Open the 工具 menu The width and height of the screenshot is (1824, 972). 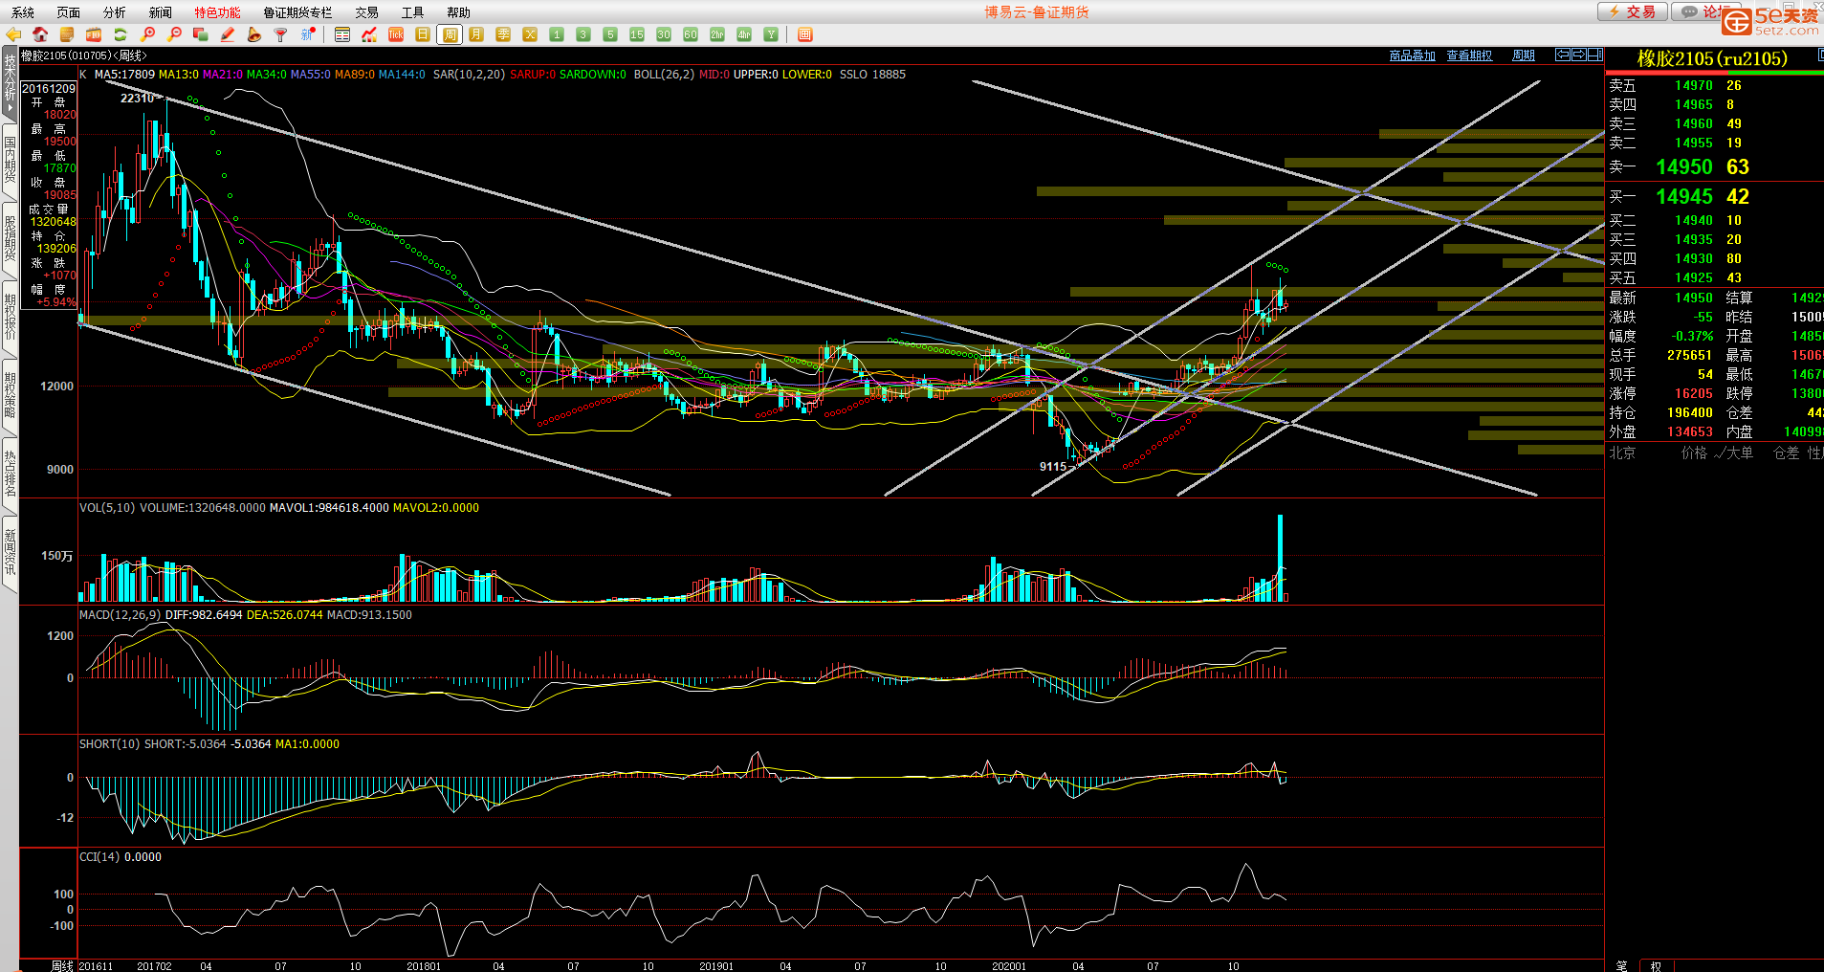413,12
